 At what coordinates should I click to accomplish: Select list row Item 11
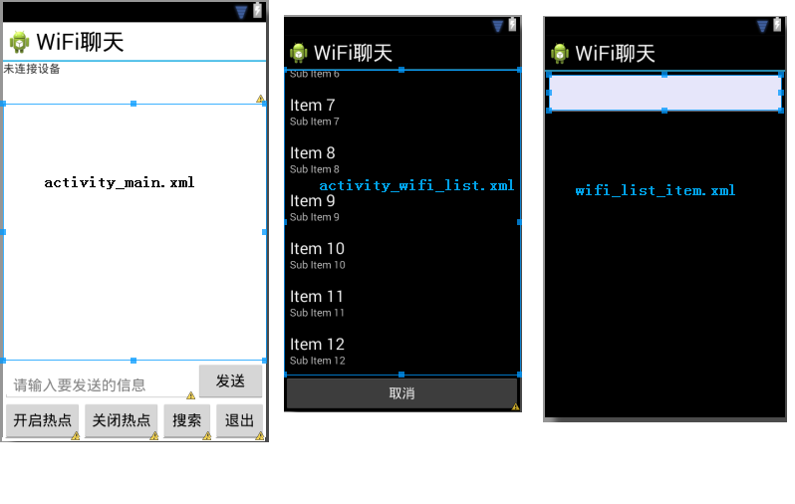tap(402, 304)
